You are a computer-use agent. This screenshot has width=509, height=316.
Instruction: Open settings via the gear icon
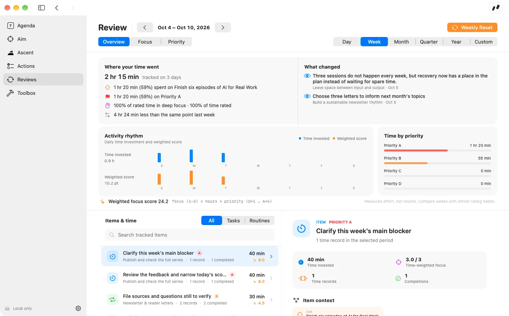tap(78, 308)
